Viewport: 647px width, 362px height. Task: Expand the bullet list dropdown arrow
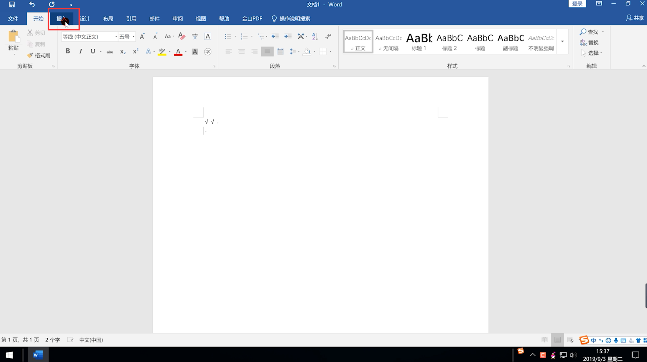point(236,37)
